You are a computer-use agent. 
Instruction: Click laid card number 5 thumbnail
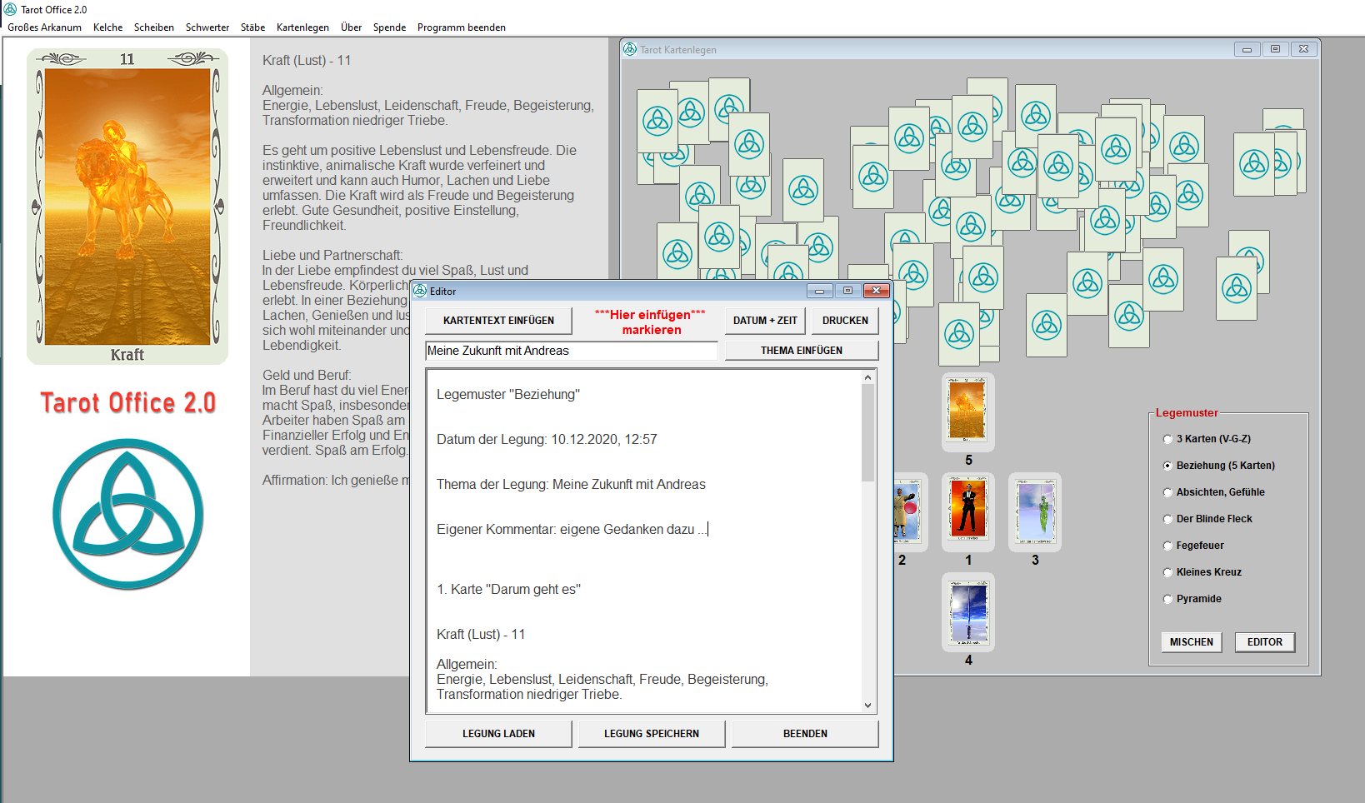tap(967, 411)
